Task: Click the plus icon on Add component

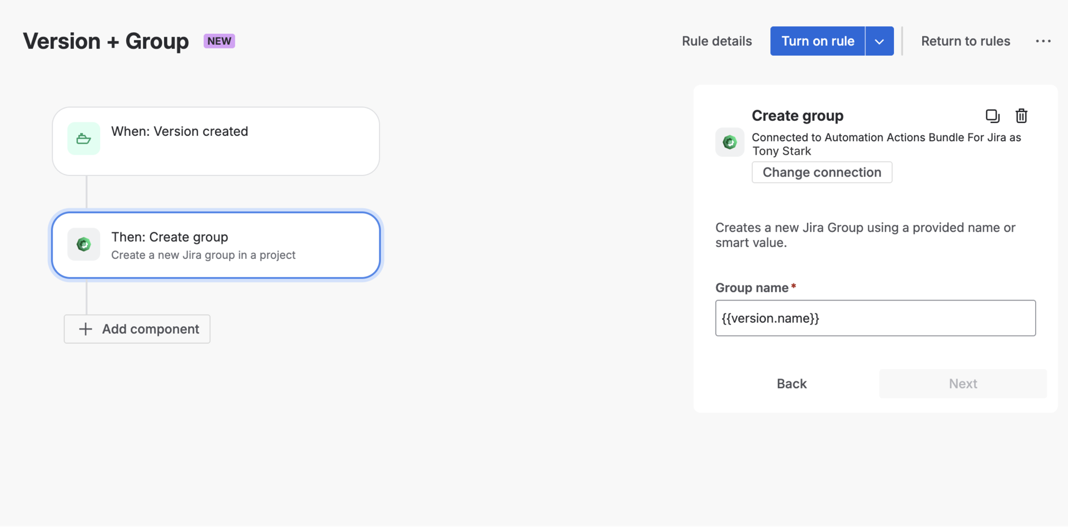Action: pos(85,329)
